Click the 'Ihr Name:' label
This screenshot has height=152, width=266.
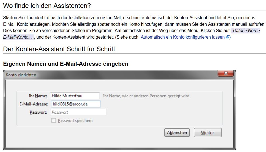pyautogui.click(x=38, y=96)
